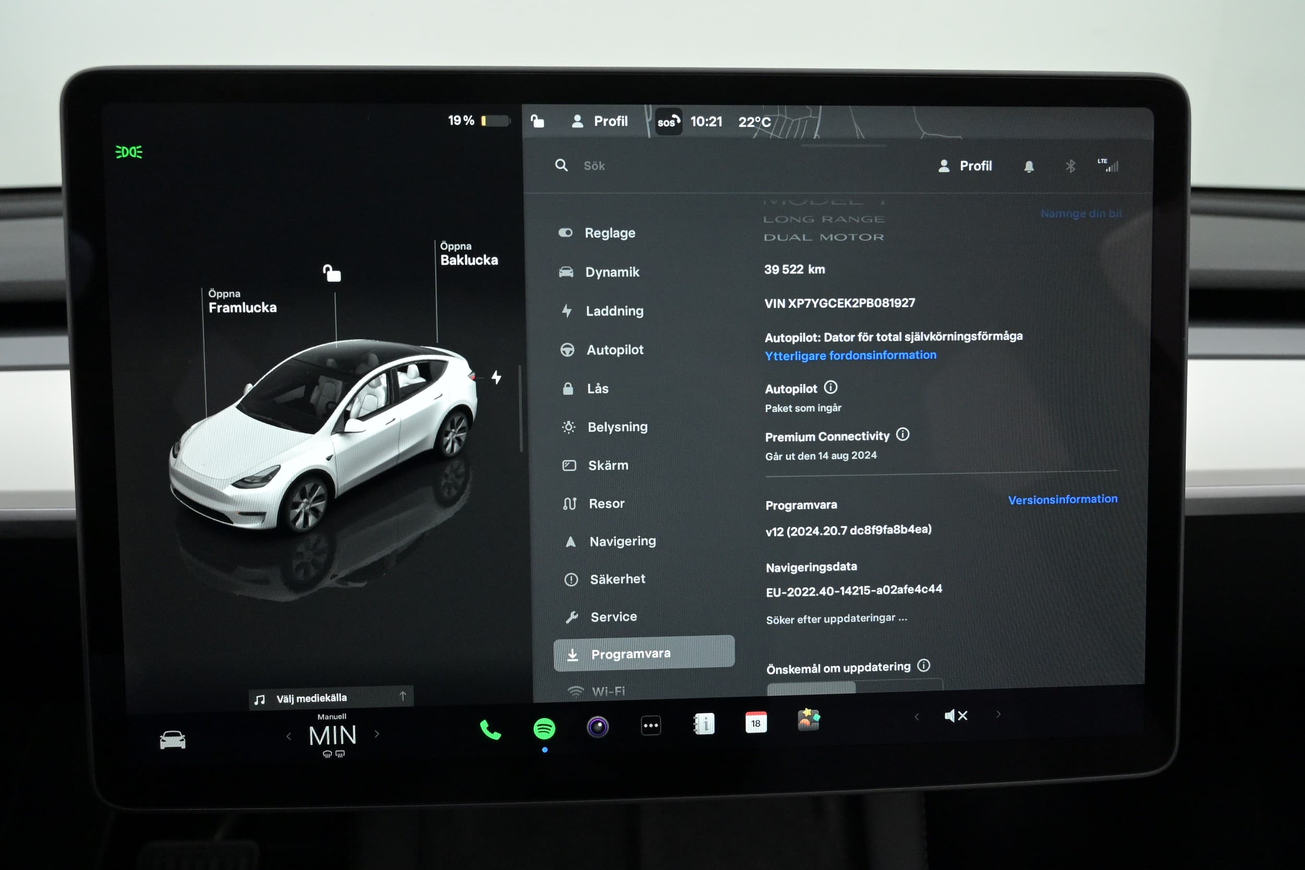Tap the LTE signal strength icon
Image resolution: width=1305 pixels, height=870 pixels.
pyautogui.click(x=1108, y=165)
